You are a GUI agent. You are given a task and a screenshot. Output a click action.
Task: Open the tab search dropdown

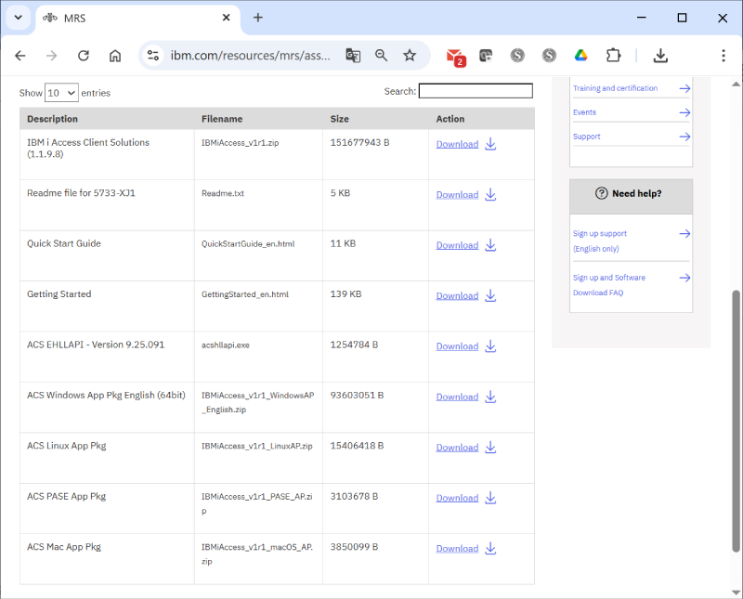pos(18,18)
